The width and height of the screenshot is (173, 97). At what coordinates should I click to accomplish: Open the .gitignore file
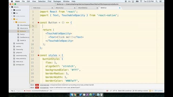[19, 53]
